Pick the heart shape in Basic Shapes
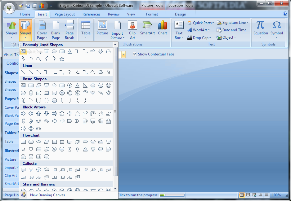The width and height of the screenshot is (291, 201). tap(93, 93)
